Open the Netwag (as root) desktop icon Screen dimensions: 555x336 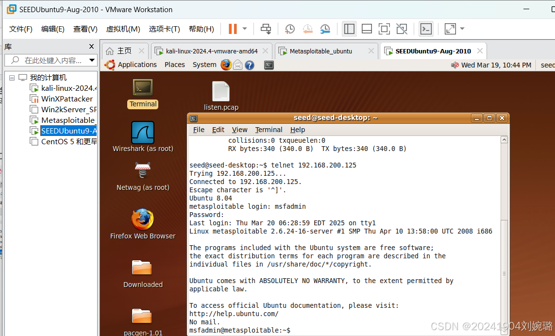point(143,177)
